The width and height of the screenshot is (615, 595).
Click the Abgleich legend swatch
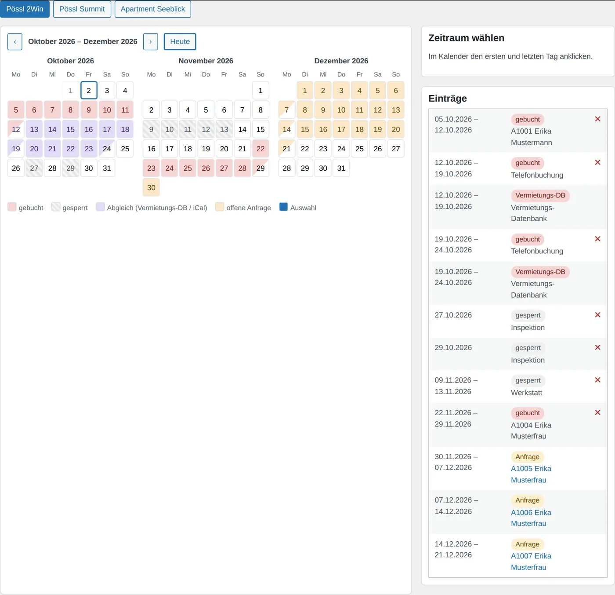100,207
